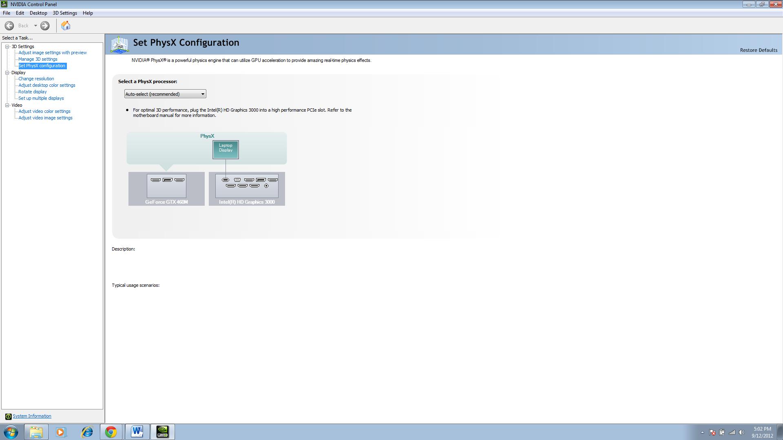Screen dimensions: 783x440
Task: Collapse the Display tree node
Action: (7, 73)
